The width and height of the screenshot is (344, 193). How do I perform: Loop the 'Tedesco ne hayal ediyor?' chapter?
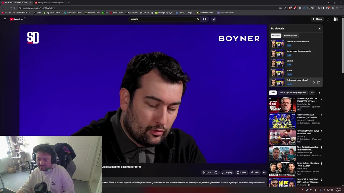pos(319,82)
